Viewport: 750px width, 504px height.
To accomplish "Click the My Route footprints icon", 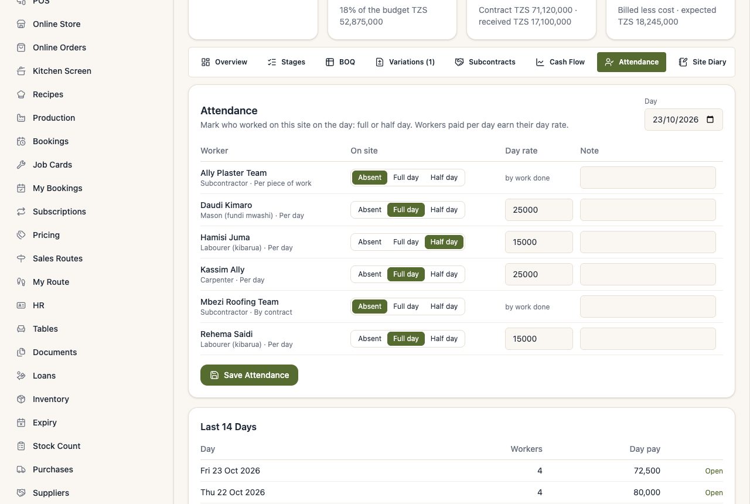I will [x=21, y=282].
